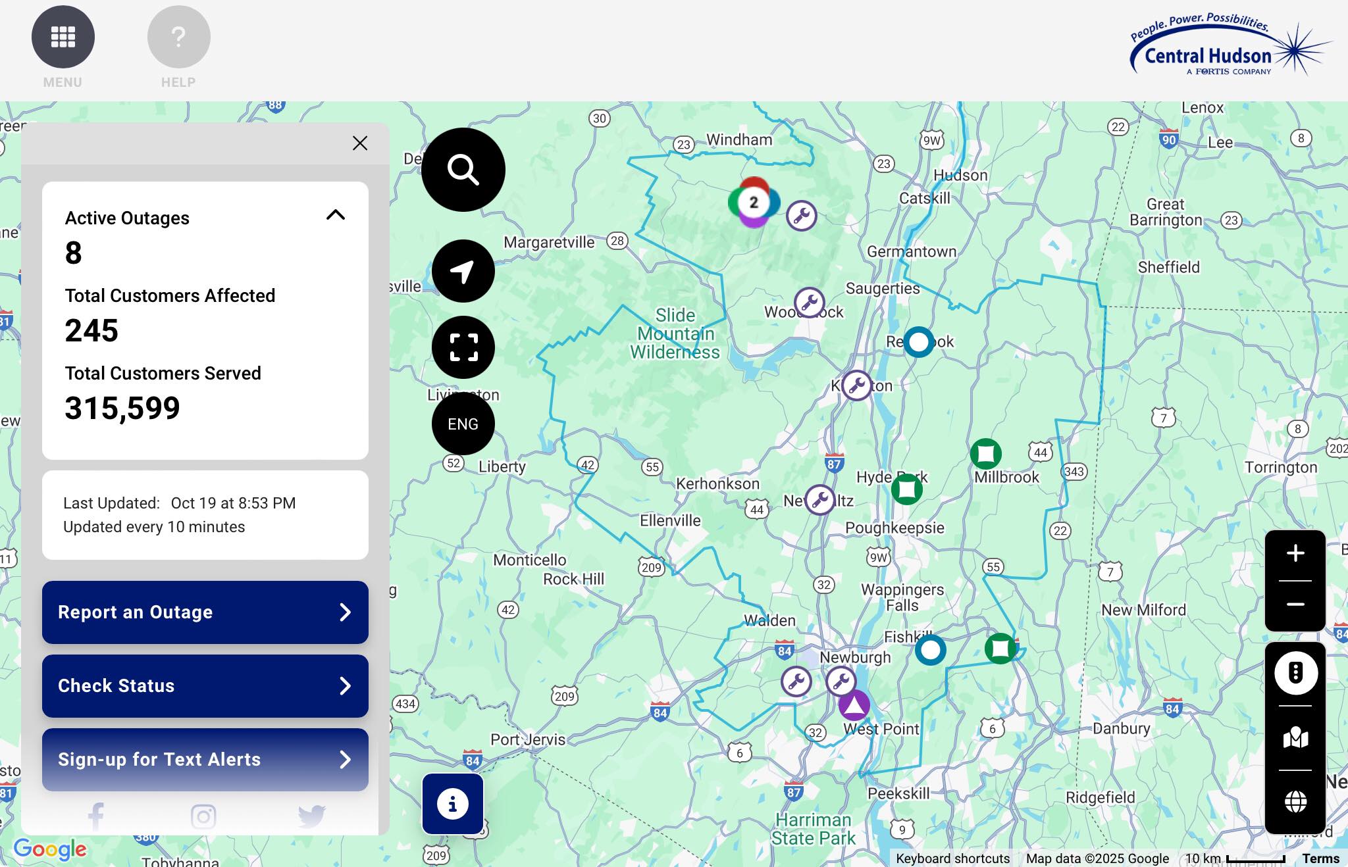Zoom in on the map
Viewport: 1348px width, 867px height.
pyautogui.click(x=1295, y=553)
